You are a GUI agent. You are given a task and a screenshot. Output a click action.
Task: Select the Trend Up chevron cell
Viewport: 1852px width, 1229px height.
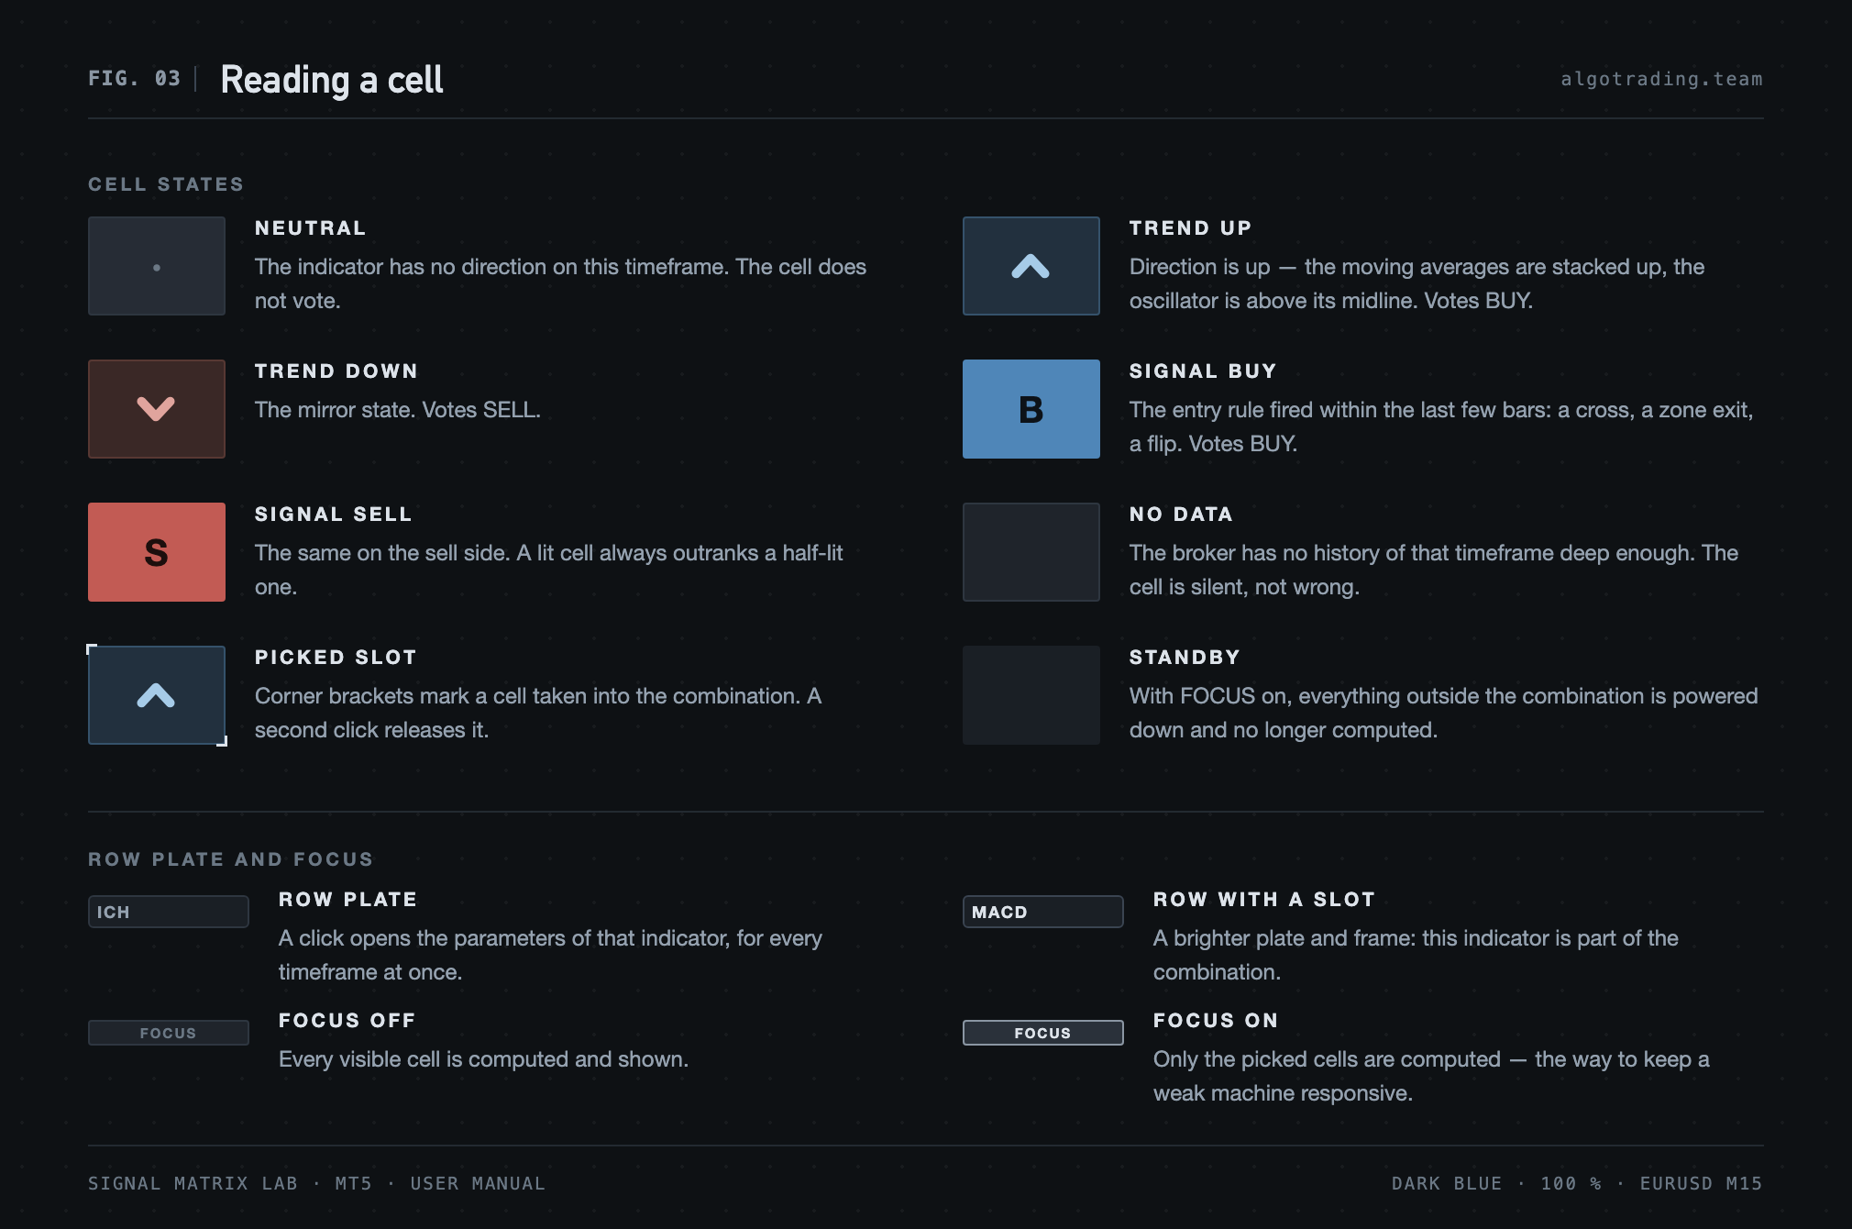pyautogui.click(x=1031, y=266)
